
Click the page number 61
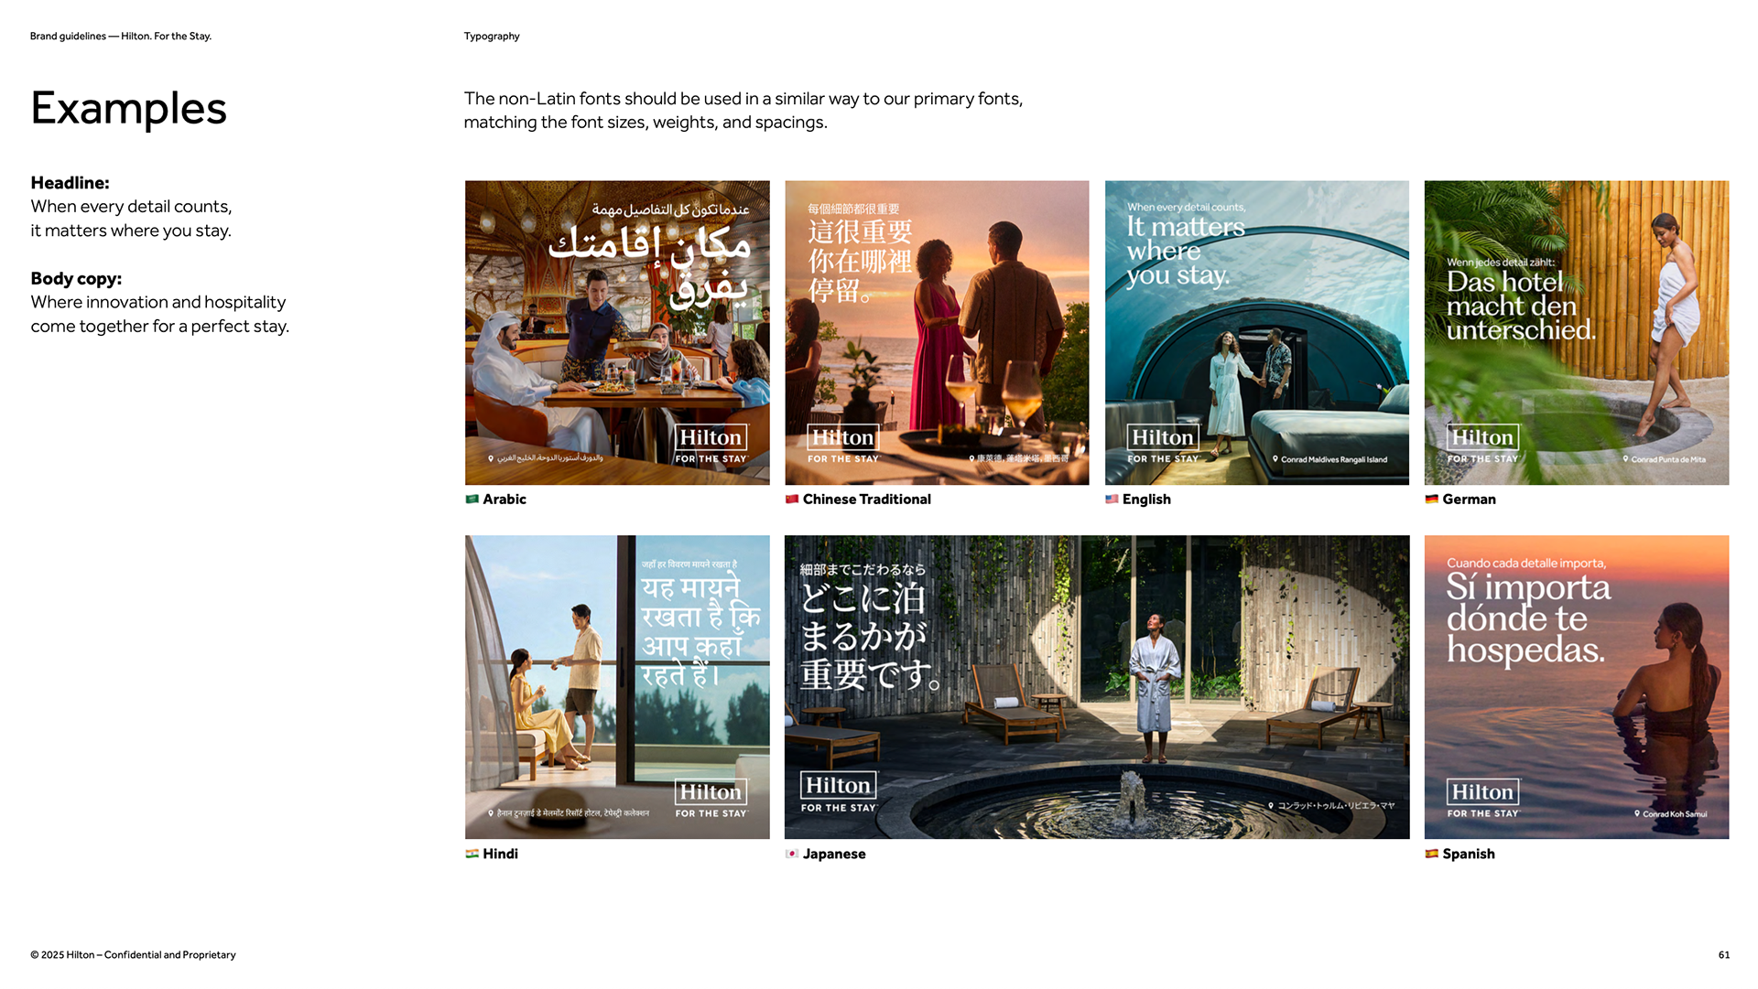pyautogui.click(x=1723, y=955)
